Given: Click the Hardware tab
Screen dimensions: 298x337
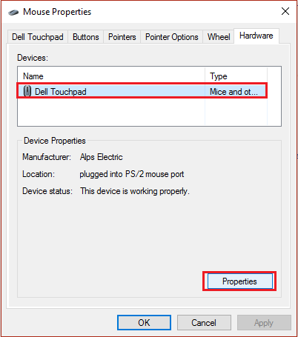Looking at the screenshot, I should click(x=256, y=36).
